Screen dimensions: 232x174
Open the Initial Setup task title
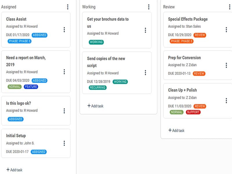[16, 135]
